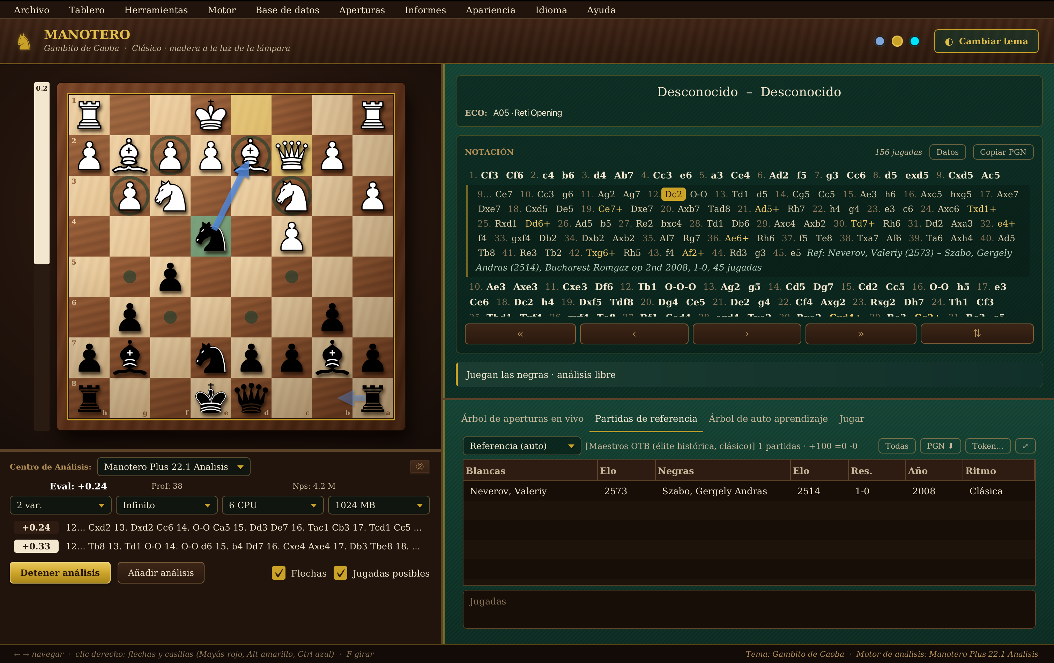Advance one move with › button

click(x=747, y=334)
